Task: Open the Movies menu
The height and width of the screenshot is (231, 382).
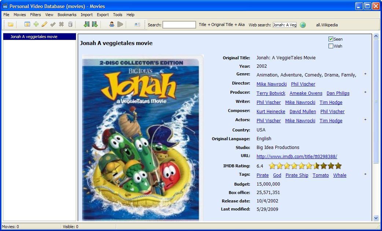Action: [x=19, y=15]
